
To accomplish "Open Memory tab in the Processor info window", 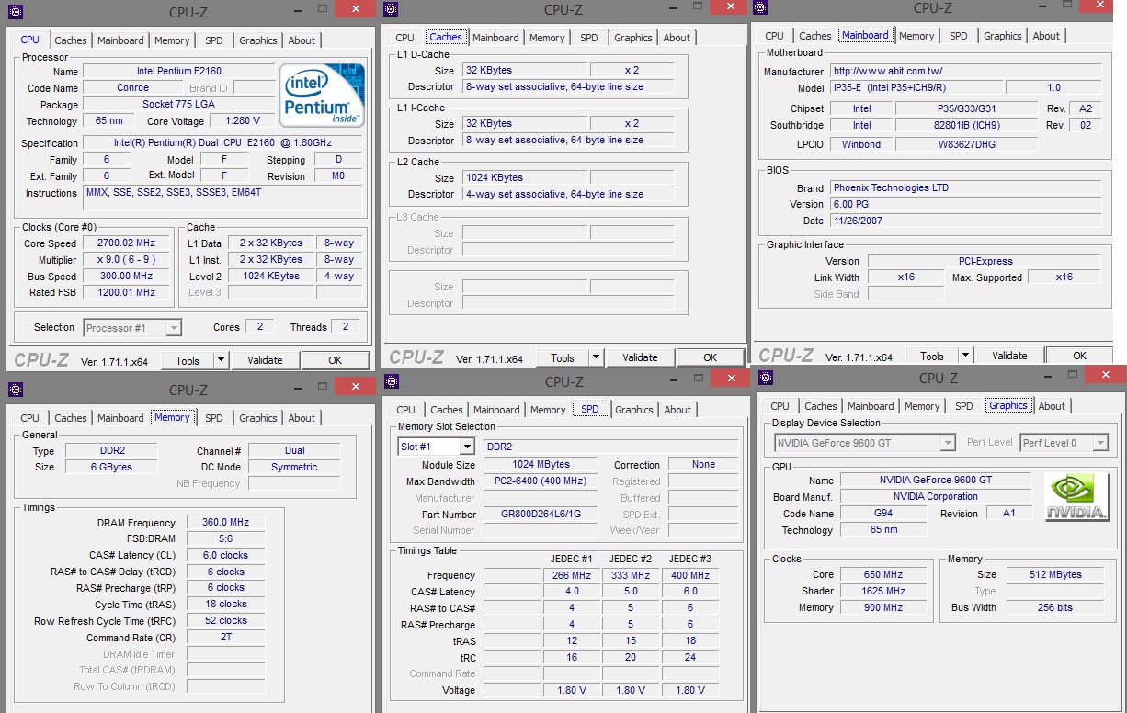I will pos(172,40).
